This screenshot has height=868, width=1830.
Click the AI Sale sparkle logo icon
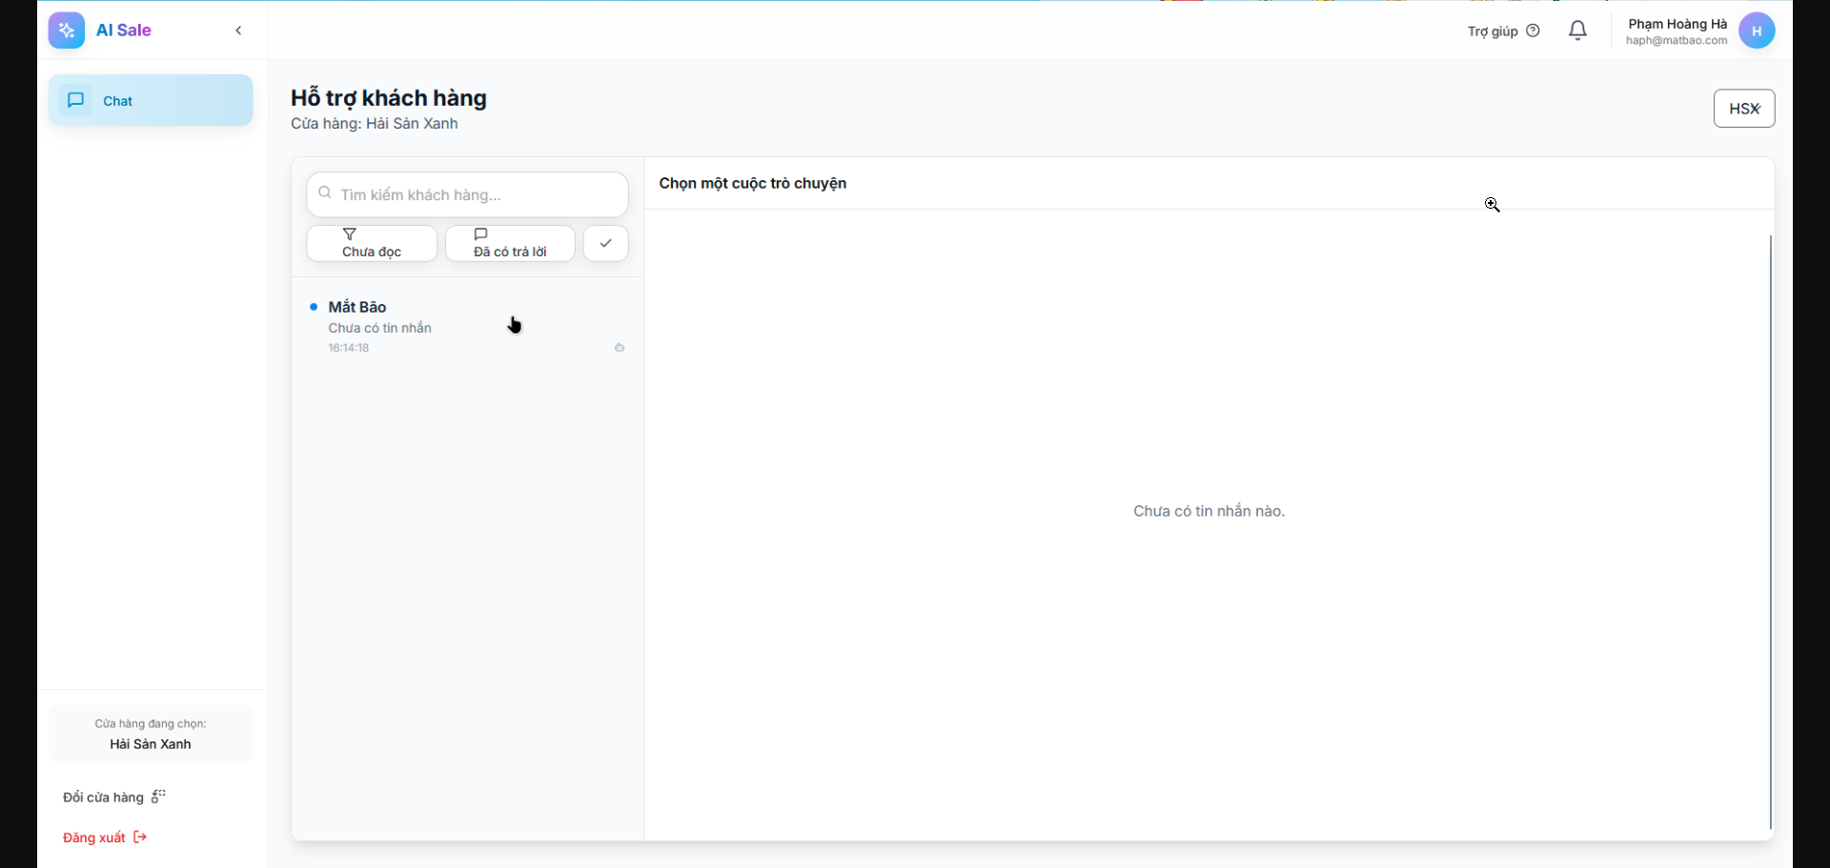[67, 30]
